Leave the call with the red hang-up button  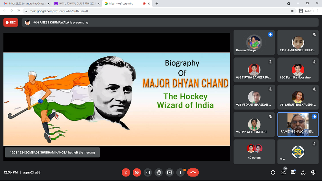[193, 172]
